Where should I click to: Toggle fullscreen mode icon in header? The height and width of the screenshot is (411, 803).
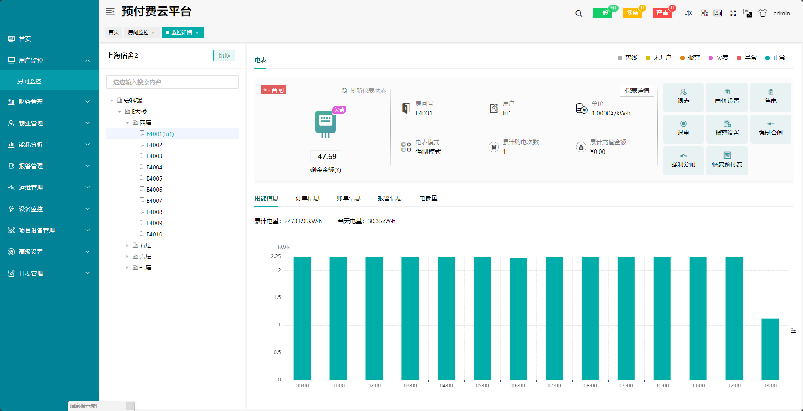(x=733, y=13)
